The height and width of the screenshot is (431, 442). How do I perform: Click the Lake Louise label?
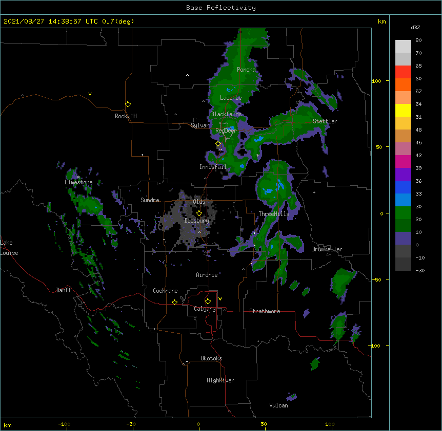click(x=9, y=248)
